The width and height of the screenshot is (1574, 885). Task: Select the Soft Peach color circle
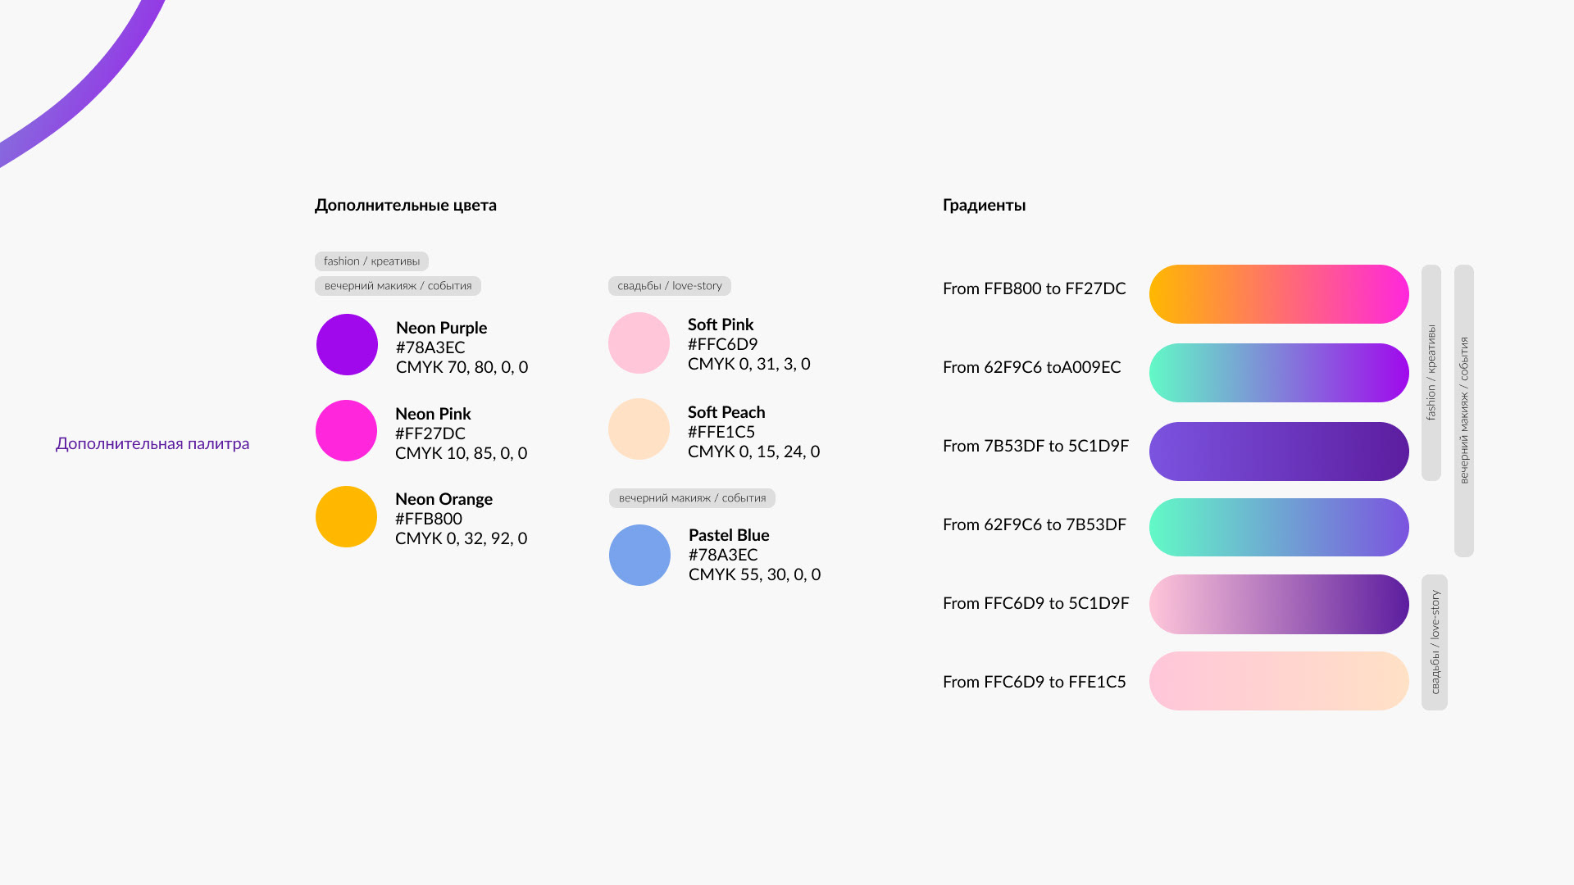coord(639,429)
